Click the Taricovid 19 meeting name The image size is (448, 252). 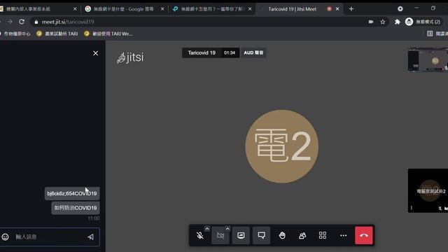click(x=202, y=53)
